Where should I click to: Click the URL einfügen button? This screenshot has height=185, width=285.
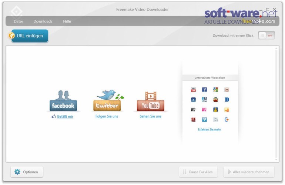pos(30,36)
